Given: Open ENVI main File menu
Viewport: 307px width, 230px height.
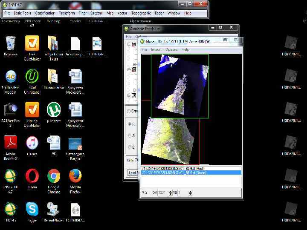Looking at the screenshot, I should point(7,13).
